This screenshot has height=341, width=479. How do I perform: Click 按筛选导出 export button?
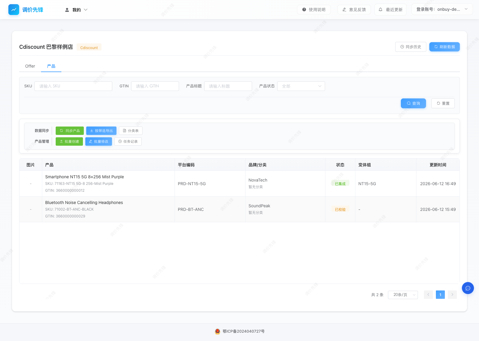coord(101,131)
